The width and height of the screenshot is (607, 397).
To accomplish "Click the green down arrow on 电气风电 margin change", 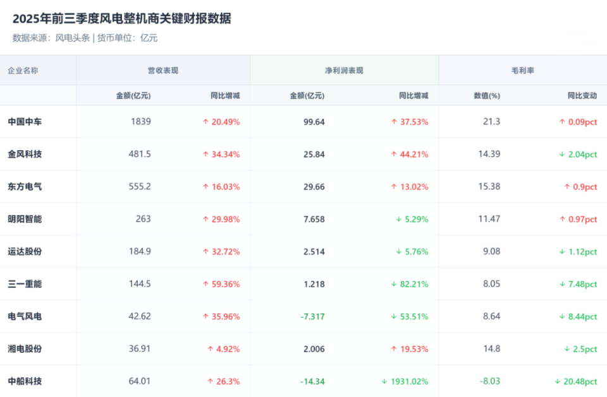I will pyautogui.click(x=562, y=316).
